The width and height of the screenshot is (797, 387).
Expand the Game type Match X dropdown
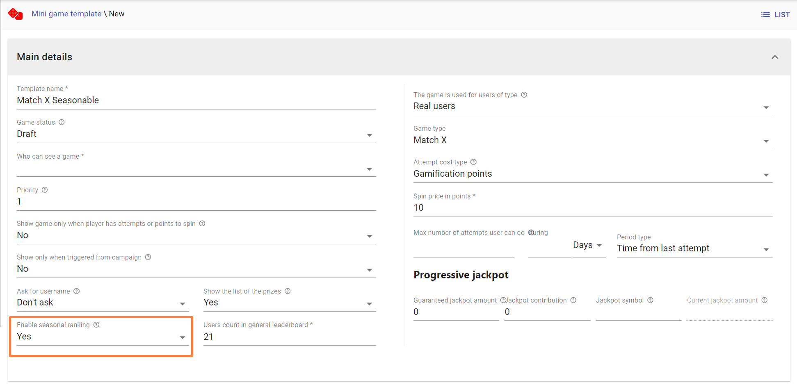coord(592,140)
